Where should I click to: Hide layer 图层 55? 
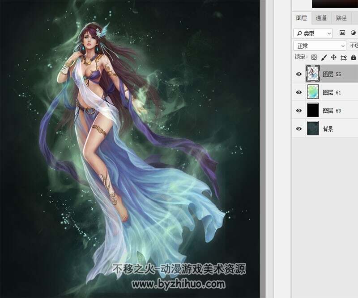click(x=298, y=74)
